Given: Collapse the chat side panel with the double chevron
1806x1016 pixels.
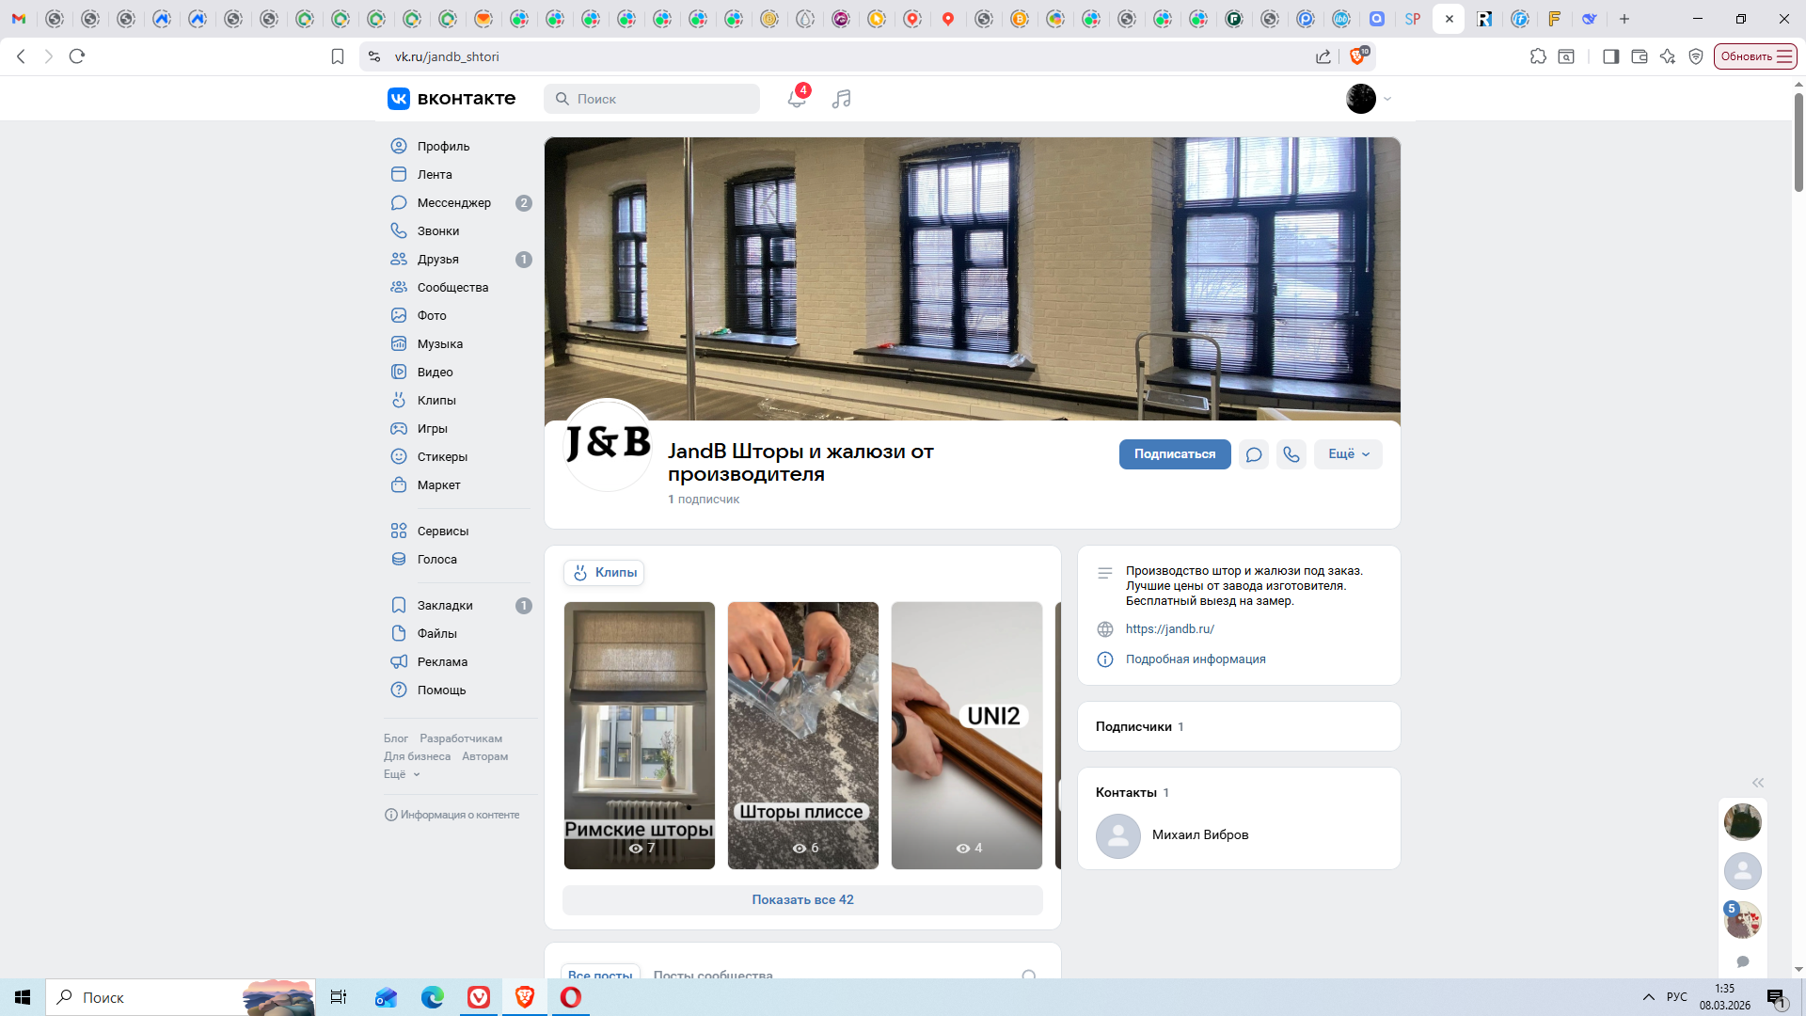Looking at the screenshot, I should (1757, 783).
